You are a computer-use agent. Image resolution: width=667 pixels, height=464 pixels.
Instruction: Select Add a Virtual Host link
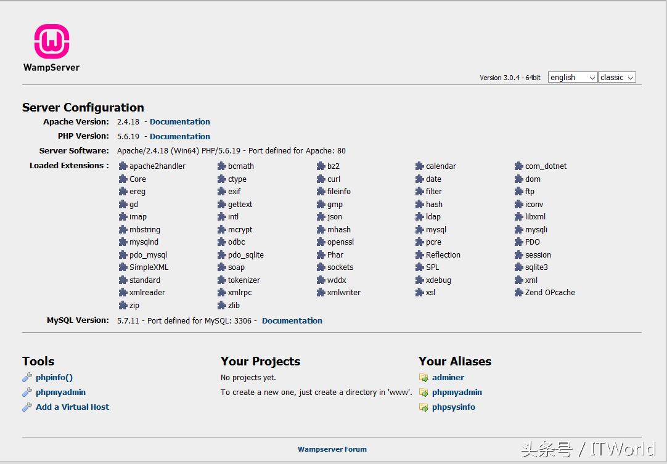pyautogui.click(x=73, y=407)
